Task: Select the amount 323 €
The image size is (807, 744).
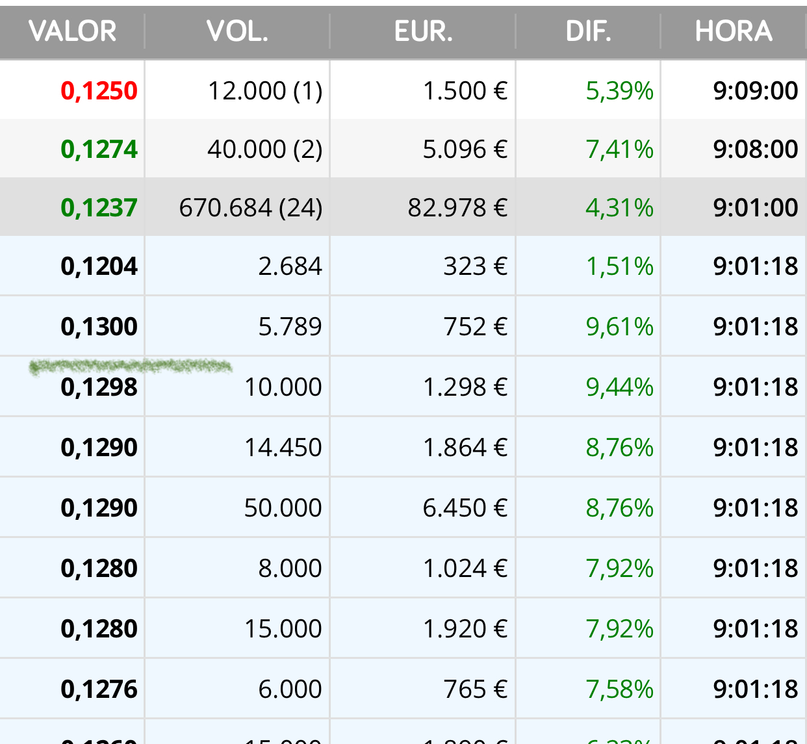Action: tap(476, 266)
